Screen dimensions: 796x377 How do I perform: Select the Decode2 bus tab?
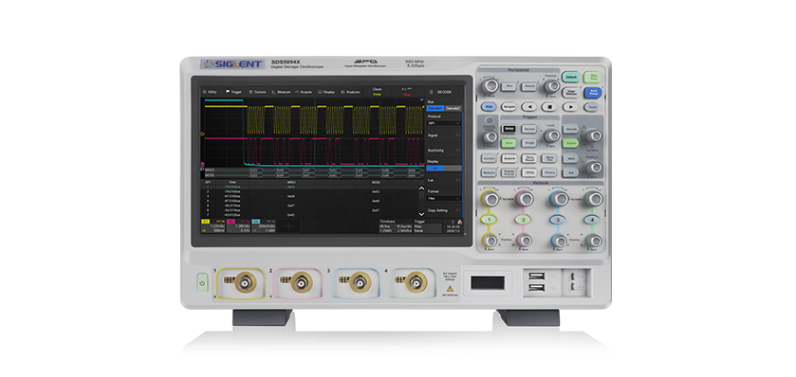(454, 108)
